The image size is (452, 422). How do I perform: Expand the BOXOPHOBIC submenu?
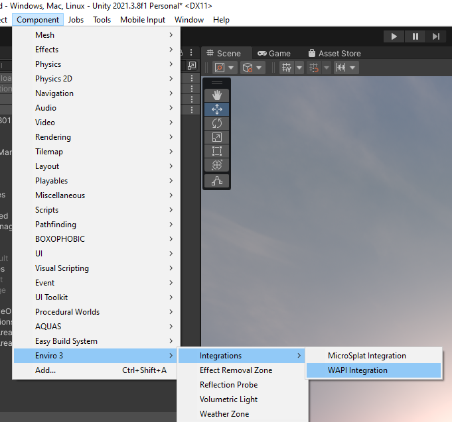tap(96, 239)
